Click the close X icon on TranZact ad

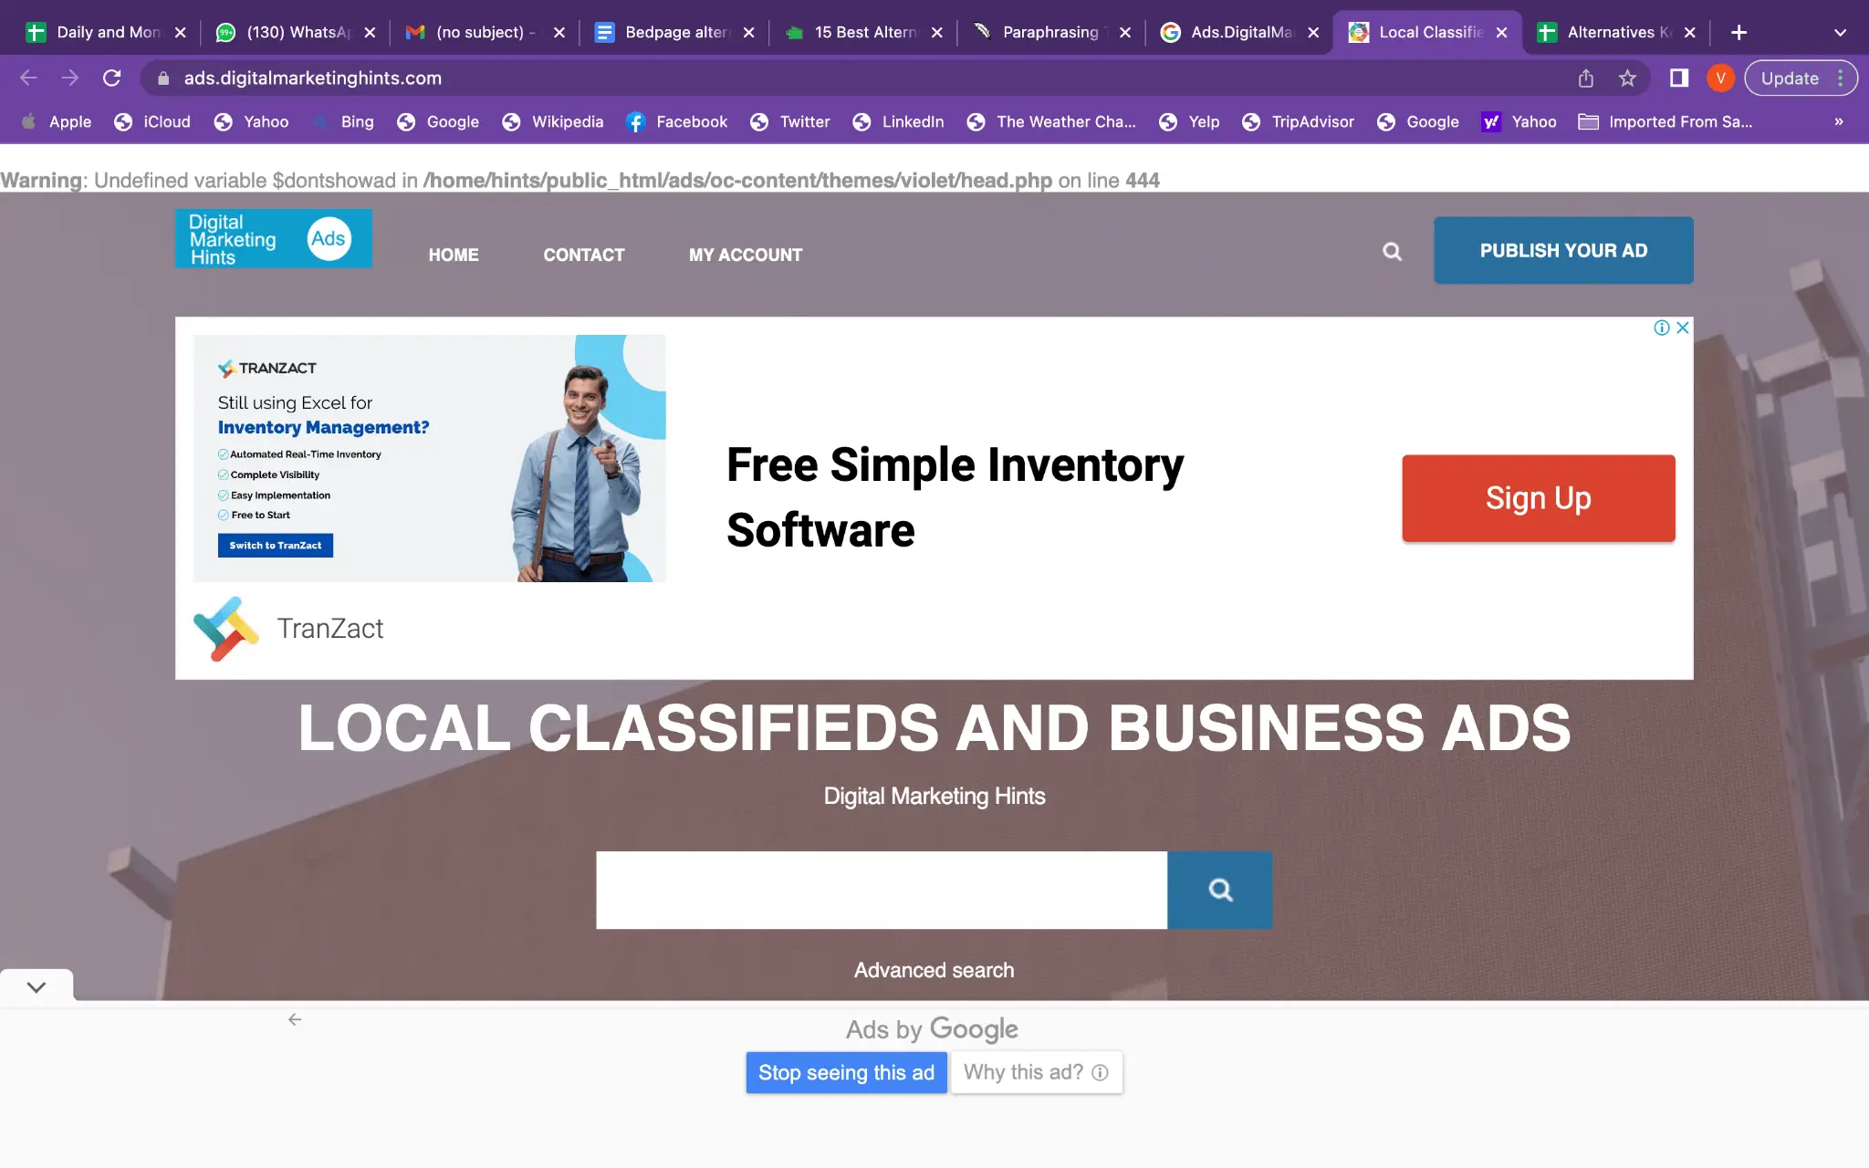click(1682, 327)
